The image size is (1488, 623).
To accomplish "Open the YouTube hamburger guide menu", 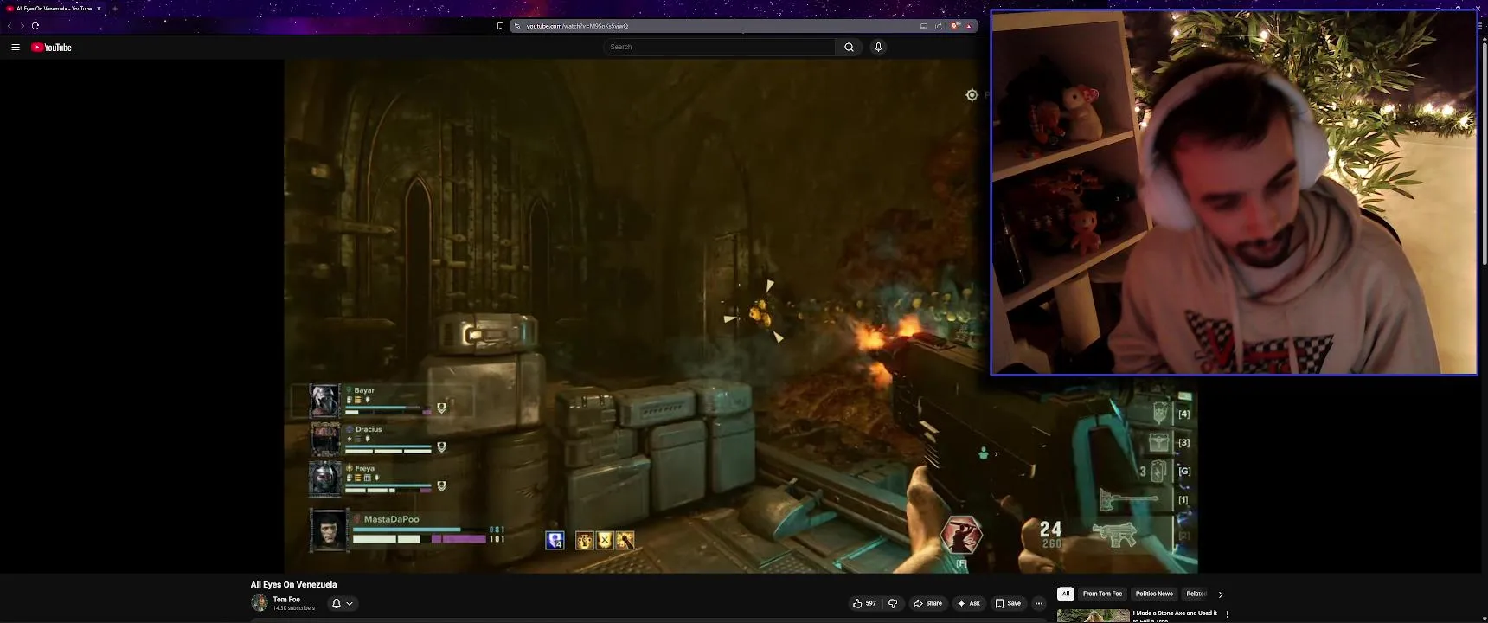I will 16,48.
